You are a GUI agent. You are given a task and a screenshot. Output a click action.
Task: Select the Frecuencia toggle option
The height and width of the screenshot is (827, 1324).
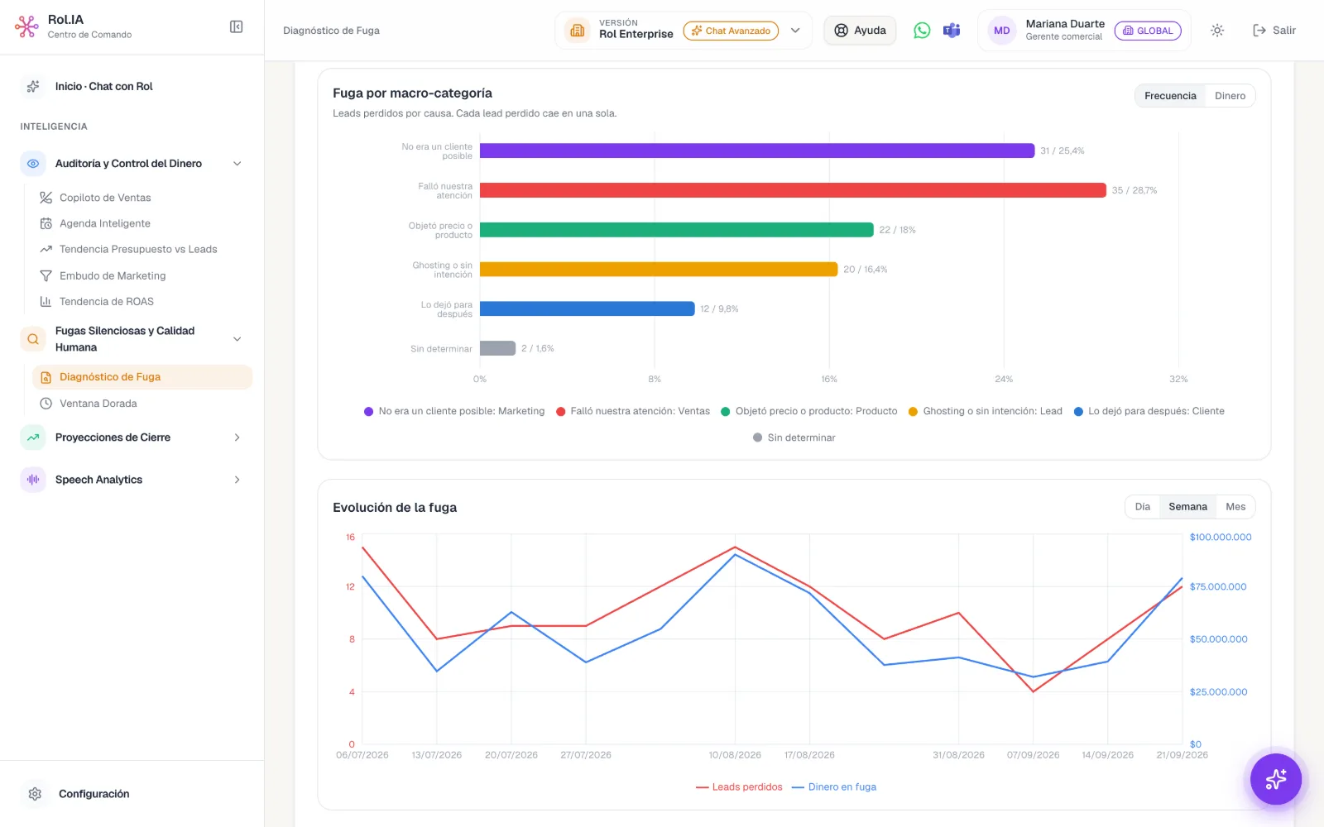tap(1170, 96)
